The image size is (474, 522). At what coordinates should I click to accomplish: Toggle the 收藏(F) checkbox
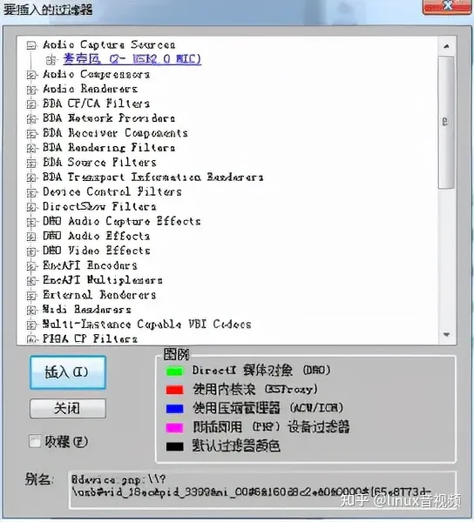[35, 442]
